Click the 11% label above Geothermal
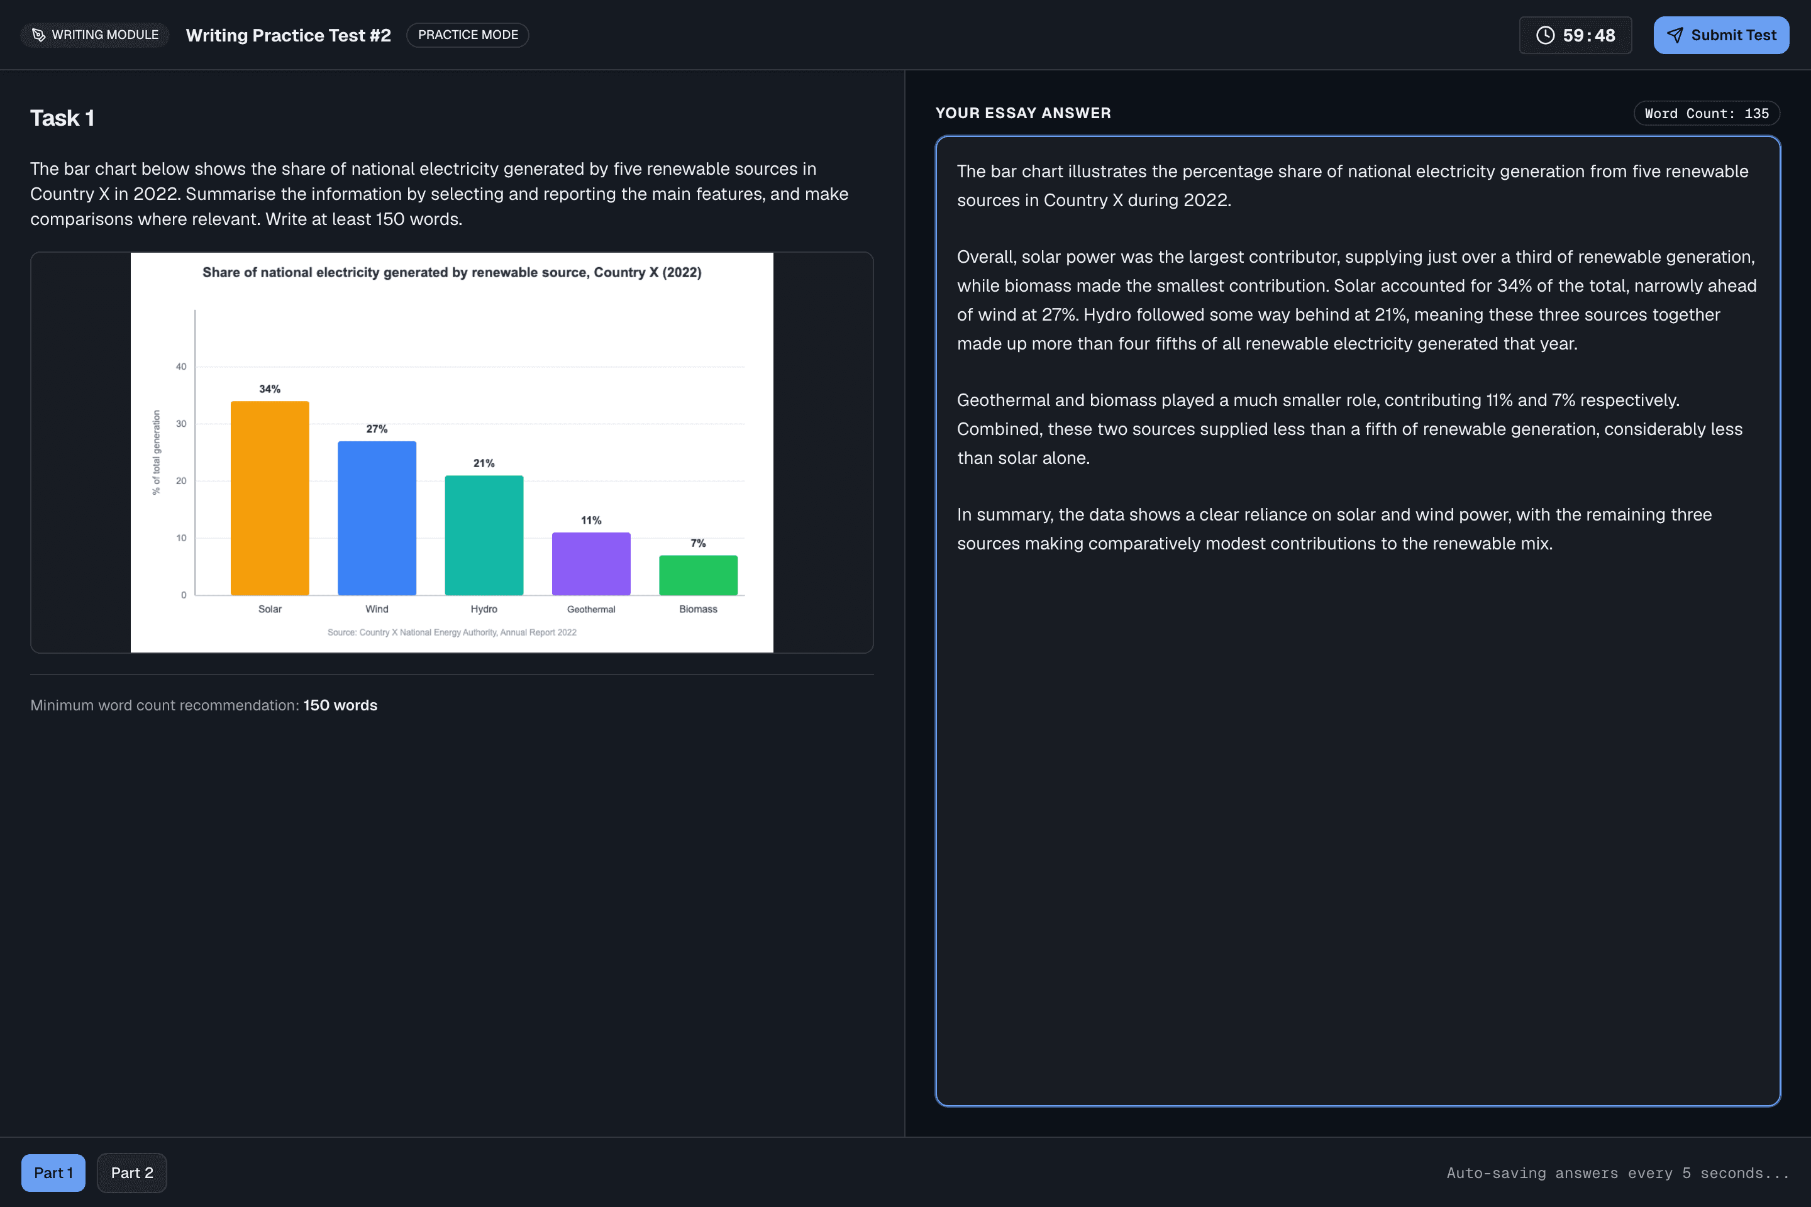Viewport: 1811px width, 1207px height. [x=590, y=521]
